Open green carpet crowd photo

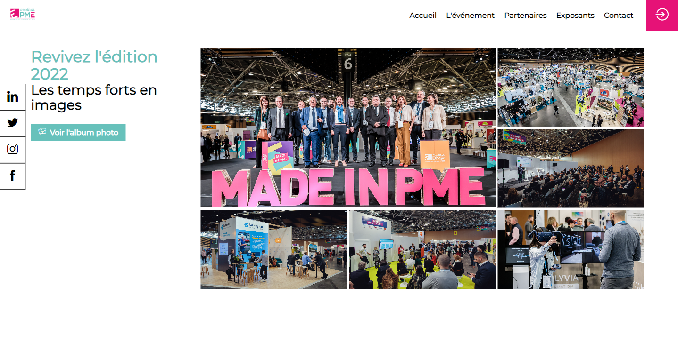422,249
